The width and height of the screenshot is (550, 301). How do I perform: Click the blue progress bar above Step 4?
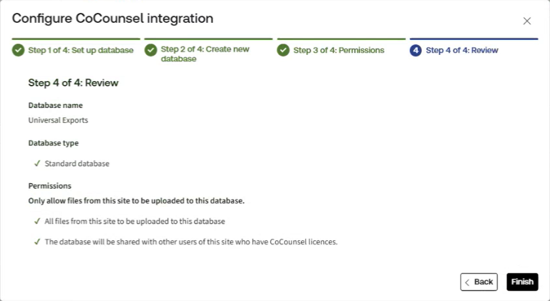click(x=473, y=39)
